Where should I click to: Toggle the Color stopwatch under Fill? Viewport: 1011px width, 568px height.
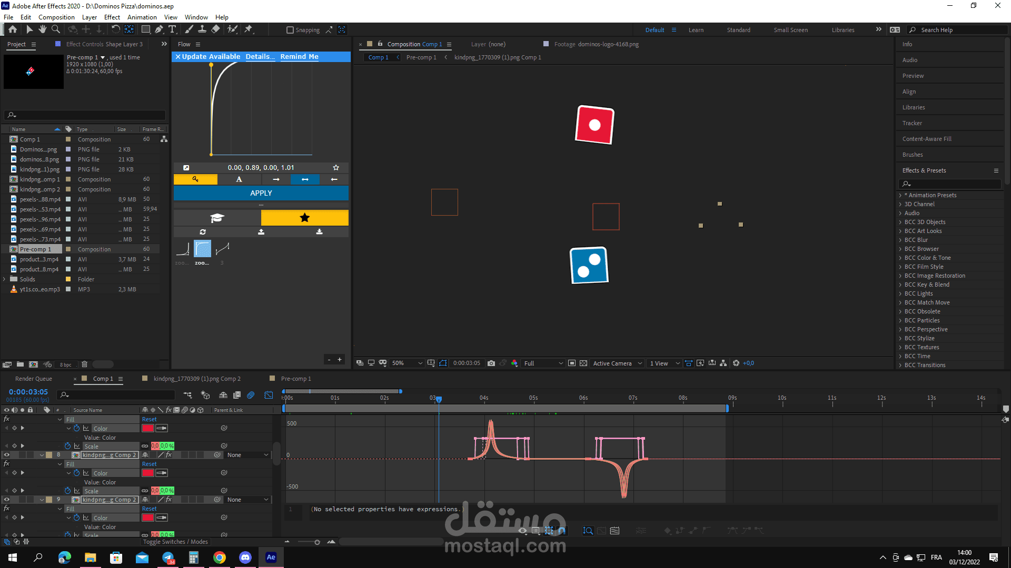(x=77, y=428)
